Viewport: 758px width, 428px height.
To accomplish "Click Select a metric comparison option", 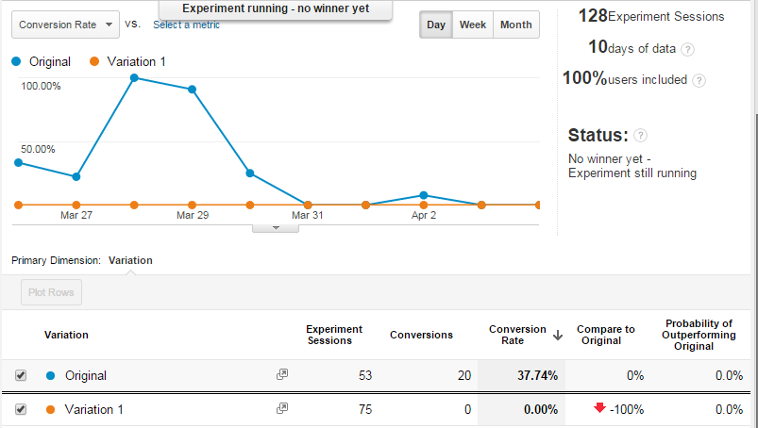I will click(x=186, y=25).
